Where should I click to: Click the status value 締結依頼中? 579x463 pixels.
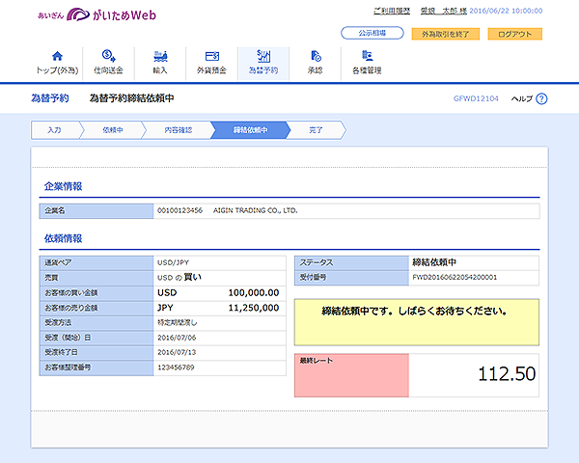[434, 262]
